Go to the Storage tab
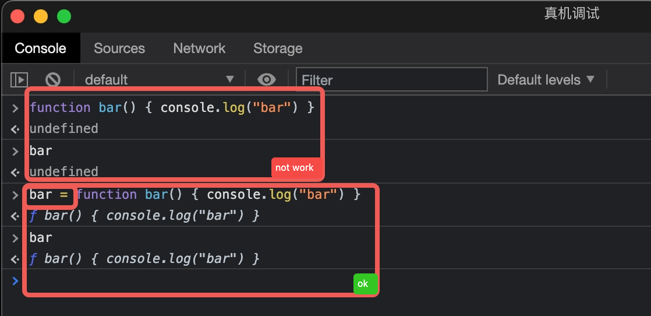Viewport: 651px width, 316px height. tap(278, 48)
